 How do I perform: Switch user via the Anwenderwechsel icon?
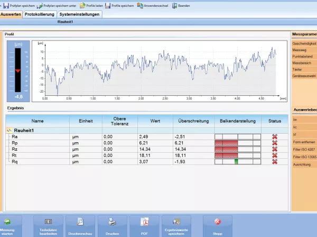click(x=140, y=5)
